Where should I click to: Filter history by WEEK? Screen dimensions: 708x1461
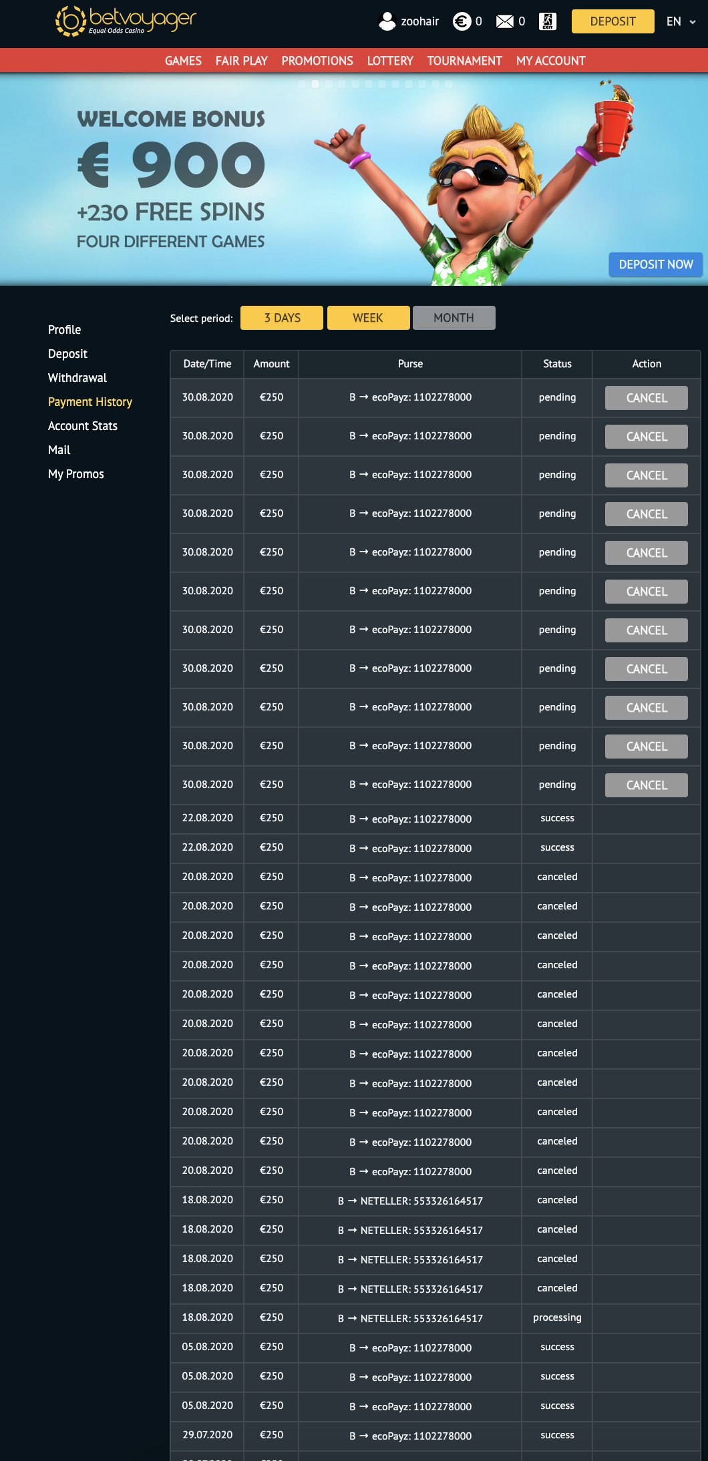pos(368,318)
